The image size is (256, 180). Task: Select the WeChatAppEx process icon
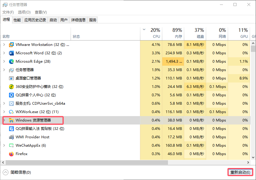click(11, 145)
